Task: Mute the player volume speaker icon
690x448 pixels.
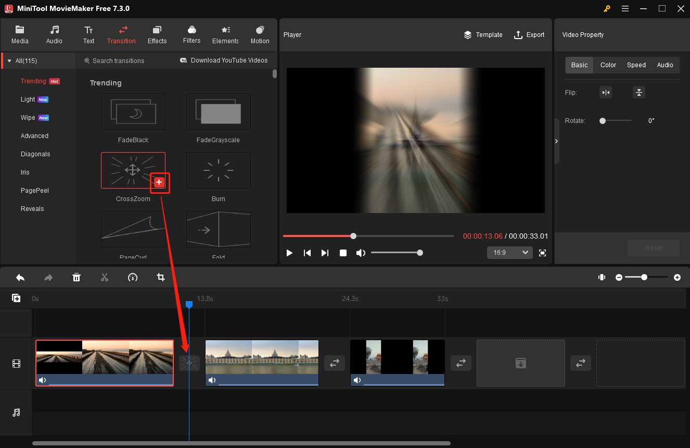Action: tap(361, 253)
